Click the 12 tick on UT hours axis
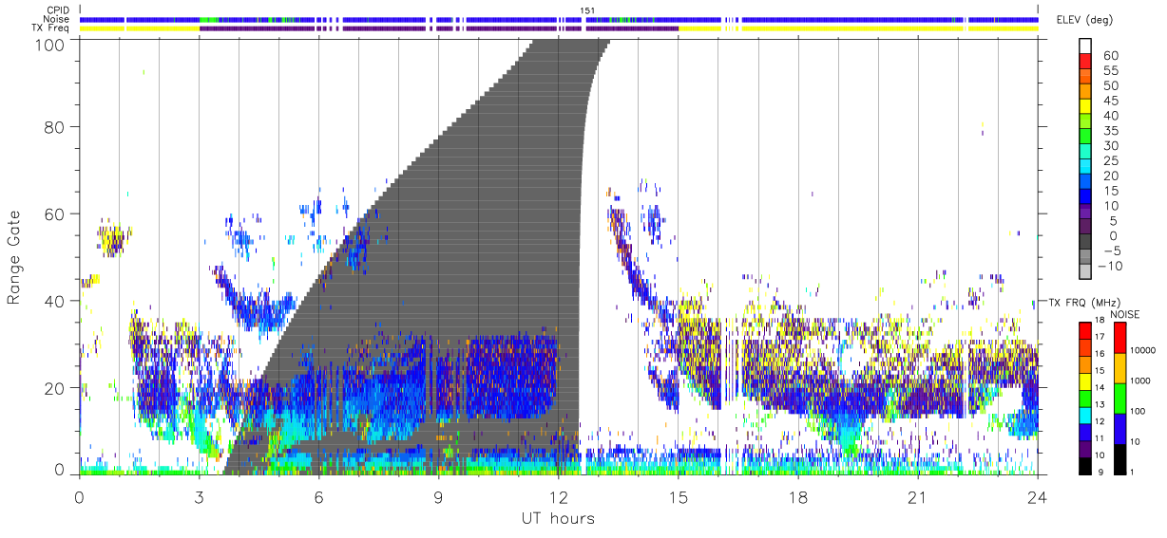The image size is (1167, 538). click(x=558, y=497)
